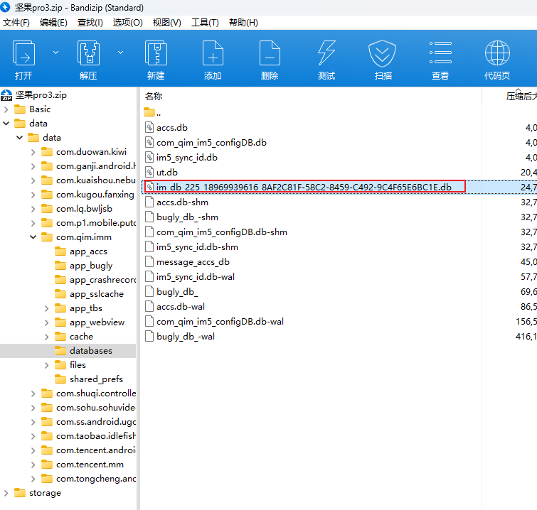The width and height of the screenshot is (537, 510).
Task: Select the shared_prefs folder in tree
Action: (x=96, y=379)
